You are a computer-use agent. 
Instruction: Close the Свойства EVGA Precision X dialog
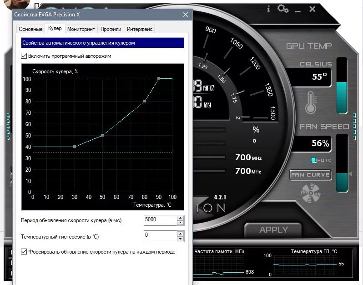coord(186,15)
